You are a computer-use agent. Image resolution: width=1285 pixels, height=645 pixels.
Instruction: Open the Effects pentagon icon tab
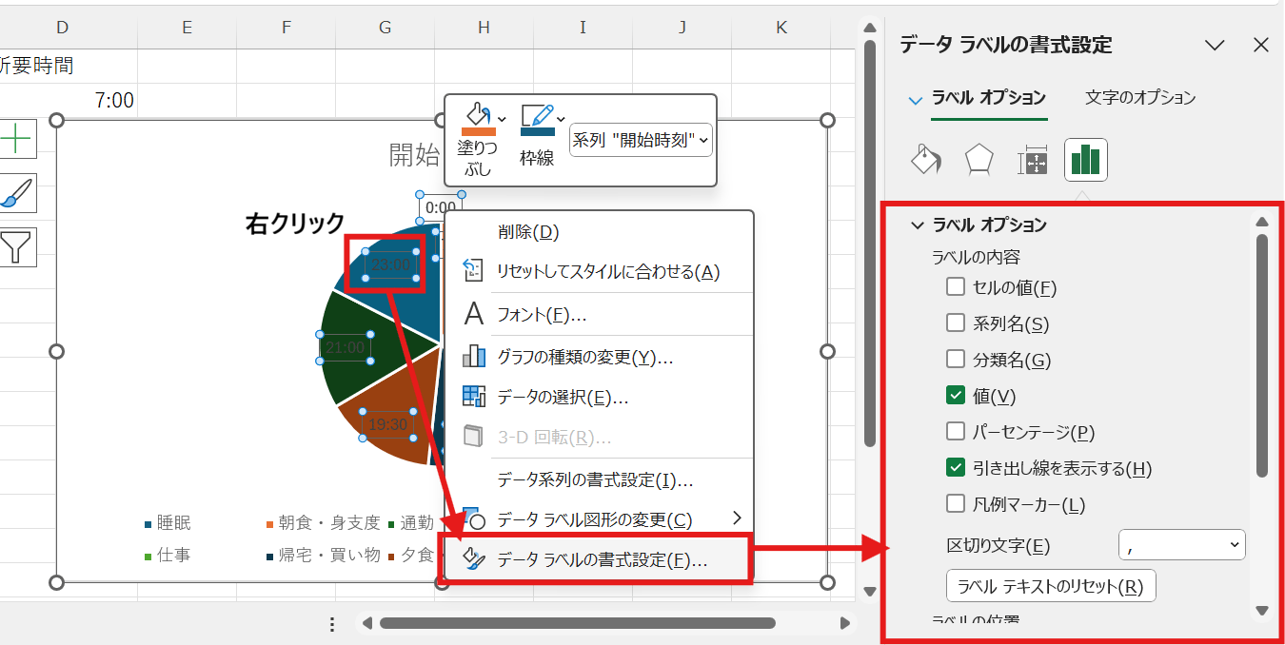(x=979, y=160)
